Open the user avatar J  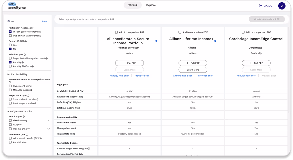[282, 6]
